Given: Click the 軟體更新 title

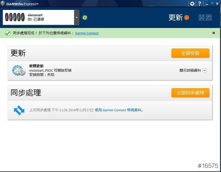Looking at the screenshot, I should point(36,66).
